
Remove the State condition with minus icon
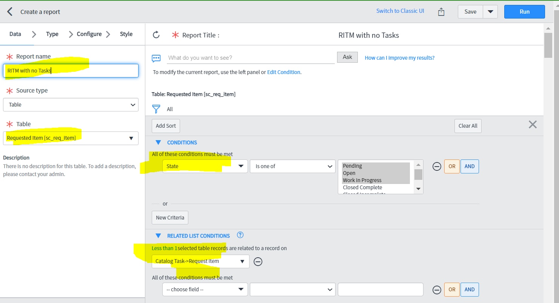tap(437, 166)
